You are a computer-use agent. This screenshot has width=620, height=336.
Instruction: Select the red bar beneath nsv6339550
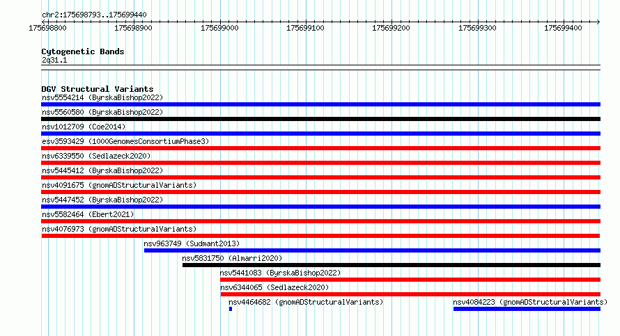320,163
